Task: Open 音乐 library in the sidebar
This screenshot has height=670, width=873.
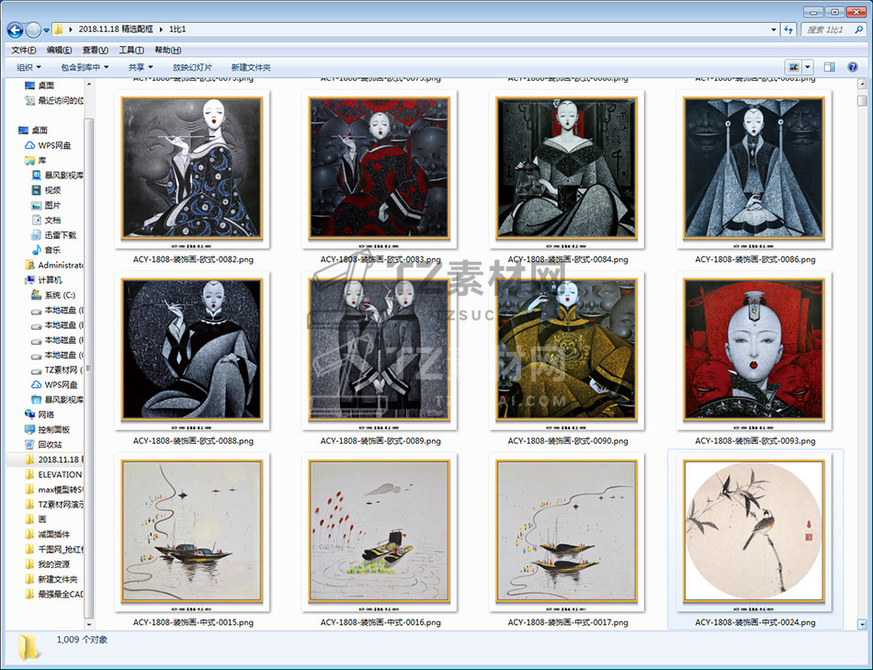Action: (x=52, y=250)
